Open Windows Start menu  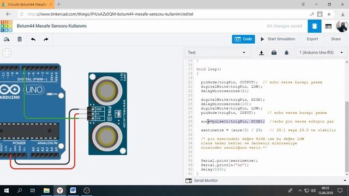point(7,191)
